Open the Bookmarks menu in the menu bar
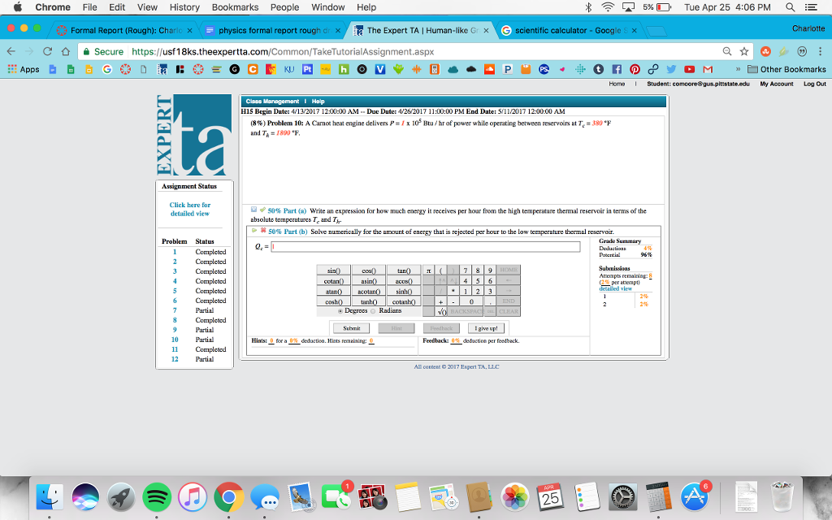Viewport: 832px width, 520px height. click(x=234, y=7)
